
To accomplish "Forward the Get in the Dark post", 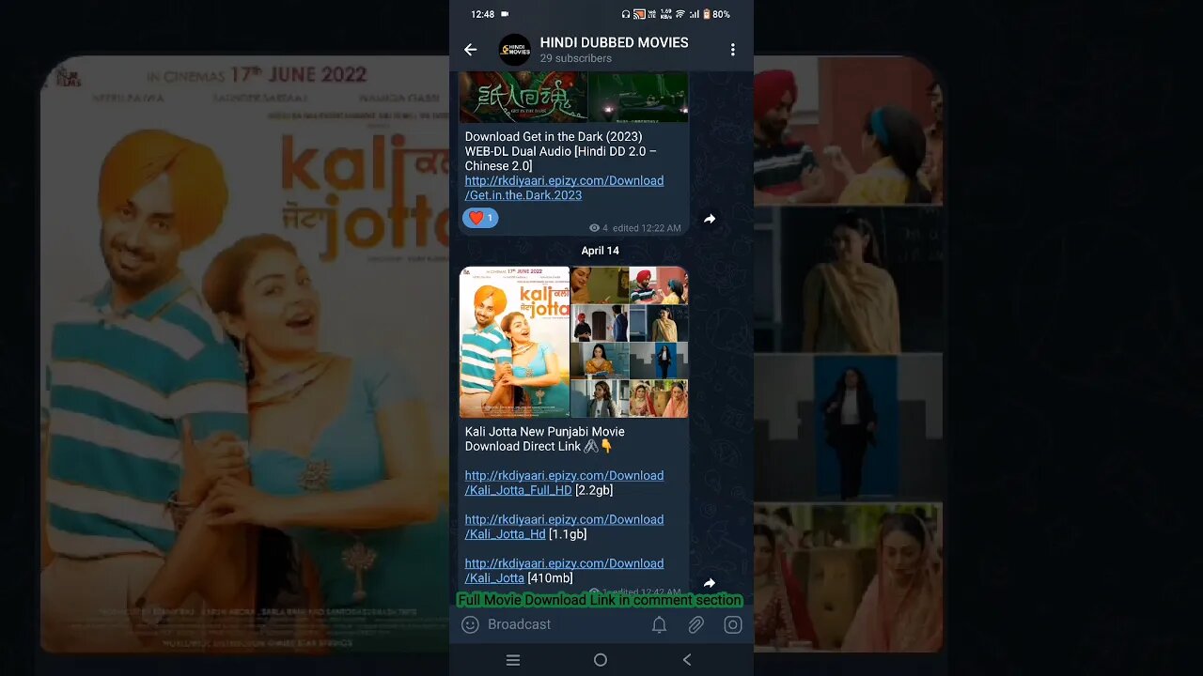I will click(710, 219).
